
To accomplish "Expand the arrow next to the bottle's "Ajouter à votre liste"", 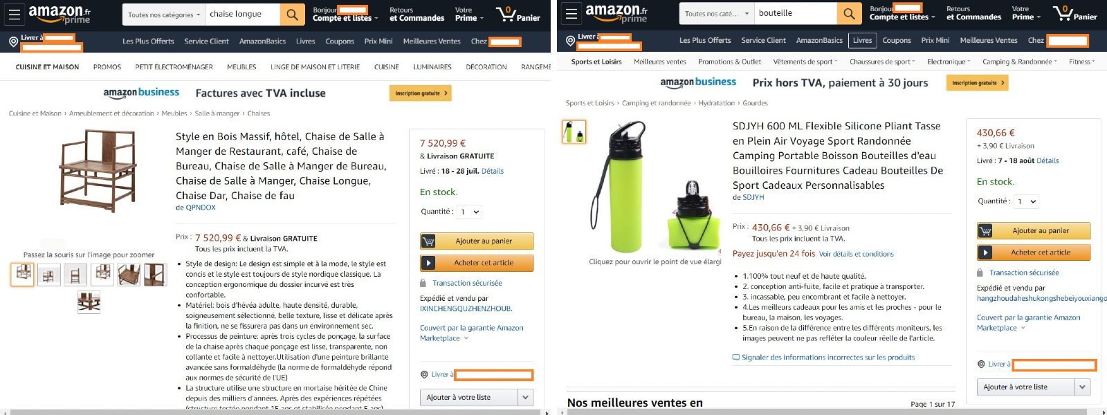I will tap(1082, 387).
